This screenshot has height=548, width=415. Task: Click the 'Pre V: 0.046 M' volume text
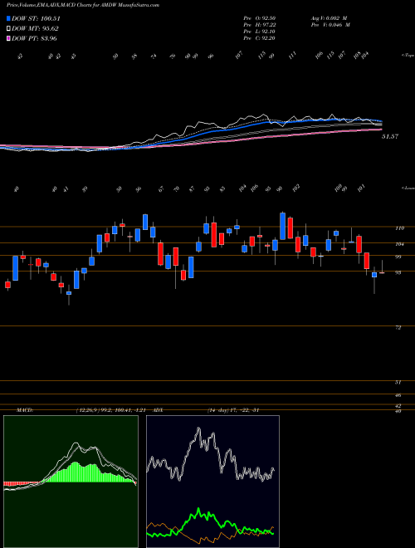[330, 25]
